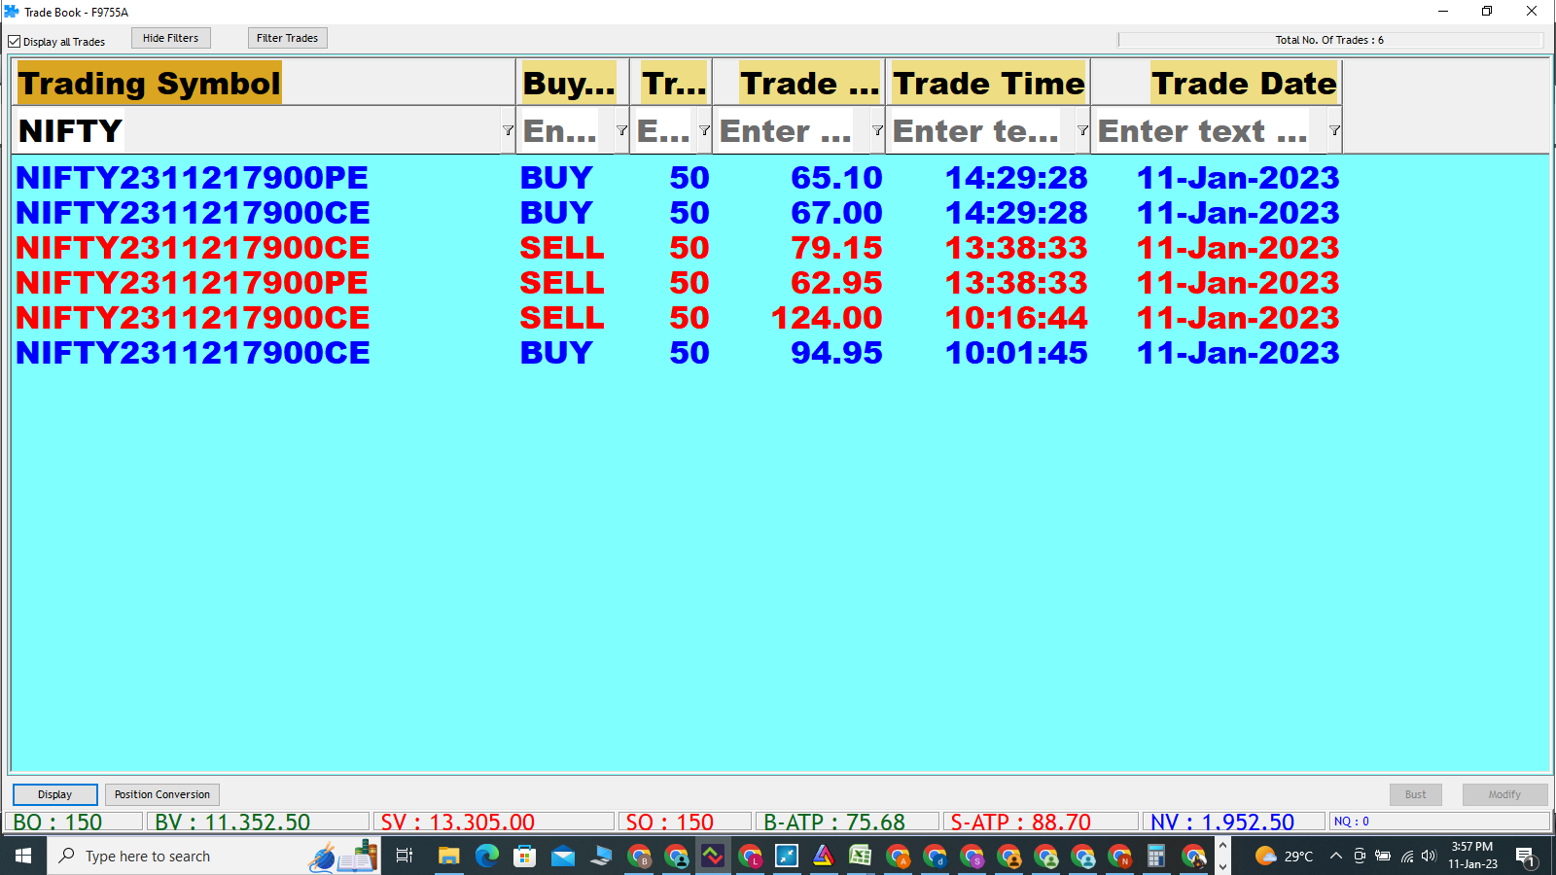Click the taskbar search box
1556x875 pixels.
[214, 857]
